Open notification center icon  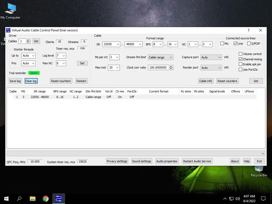coord(263,199)
